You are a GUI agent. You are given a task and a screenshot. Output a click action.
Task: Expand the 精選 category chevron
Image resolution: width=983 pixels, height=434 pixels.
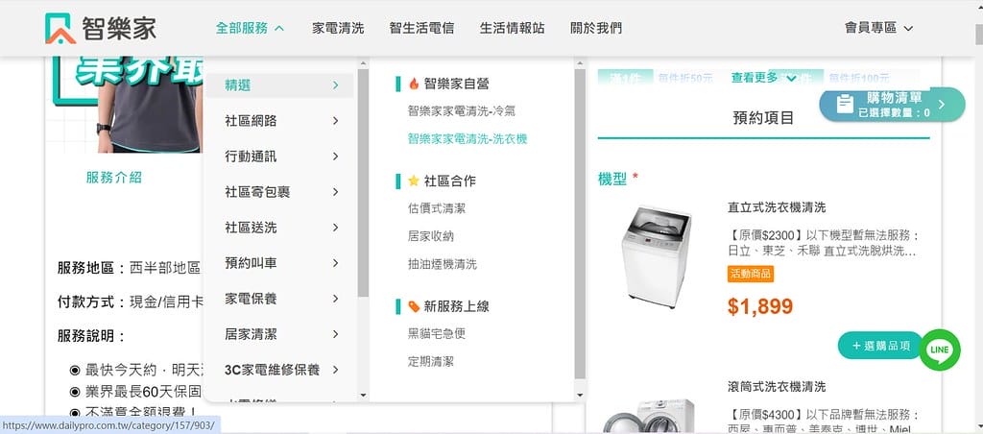tap(335, 85)
